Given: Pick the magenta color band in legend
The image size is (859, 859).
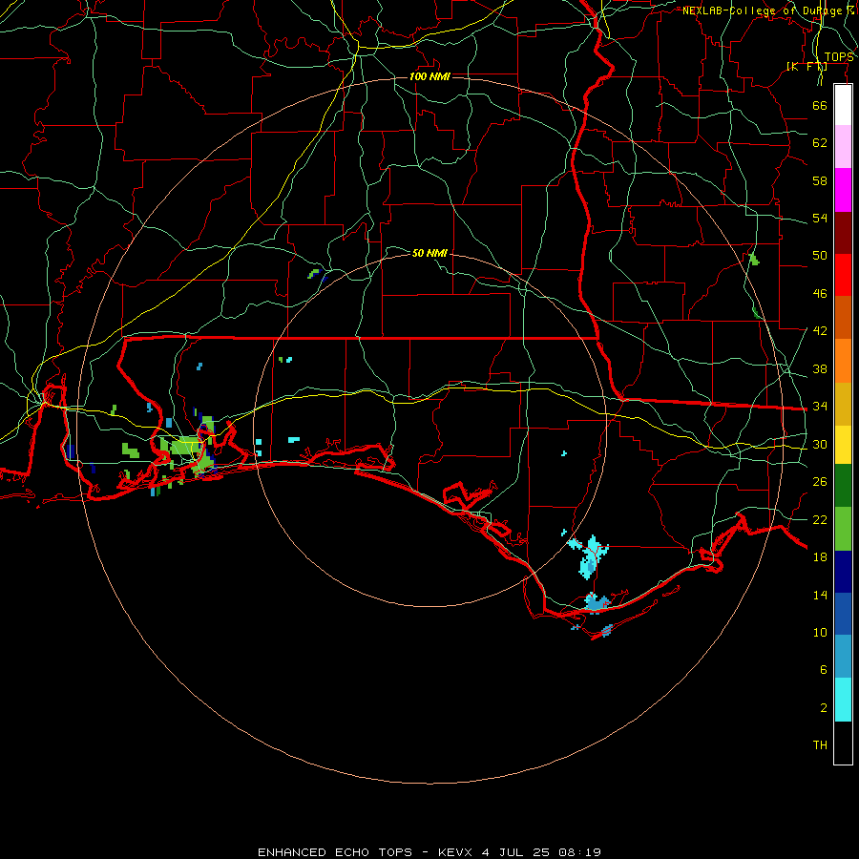Looking at the screenshot, I should point(843,190).
